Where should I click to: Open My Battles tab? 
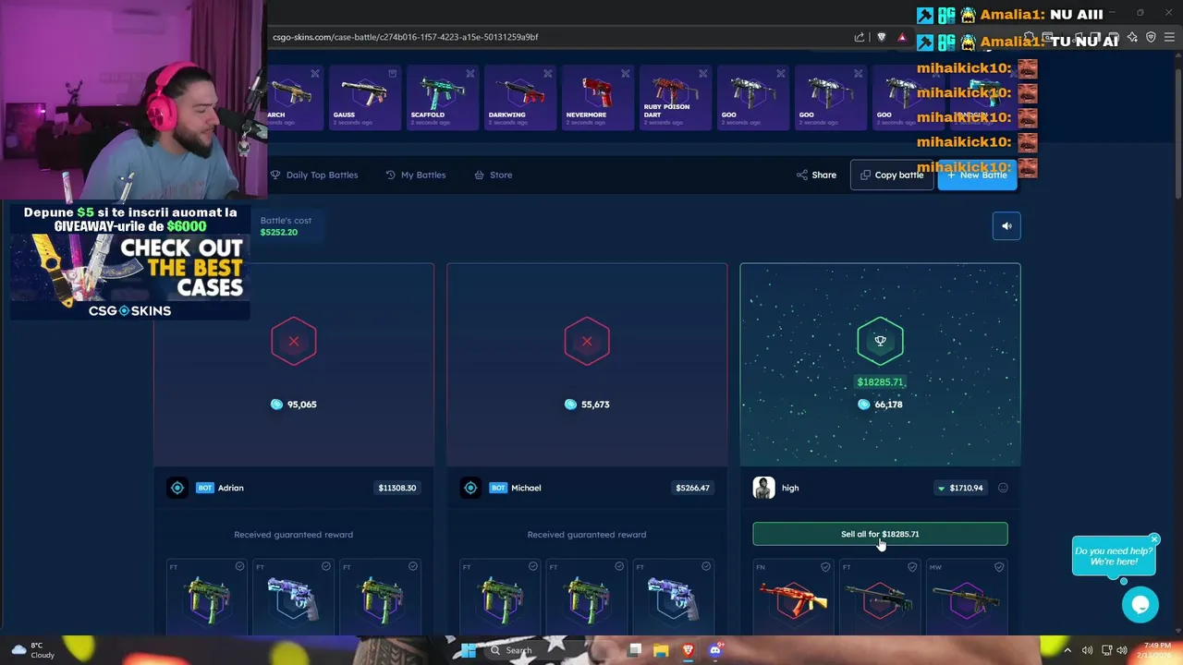point(416,175)
